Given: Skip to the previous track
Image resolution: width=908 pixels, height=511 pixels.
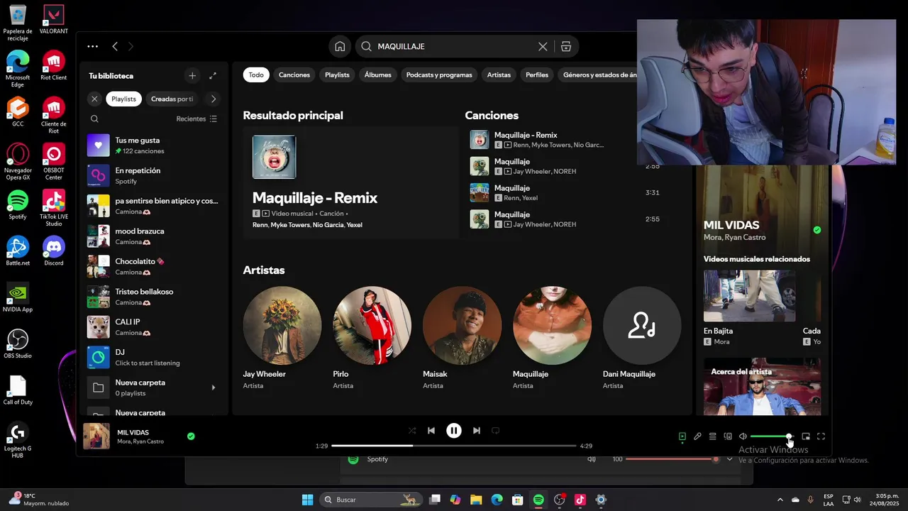Looking at the screenshot, I should click(431, 431).
